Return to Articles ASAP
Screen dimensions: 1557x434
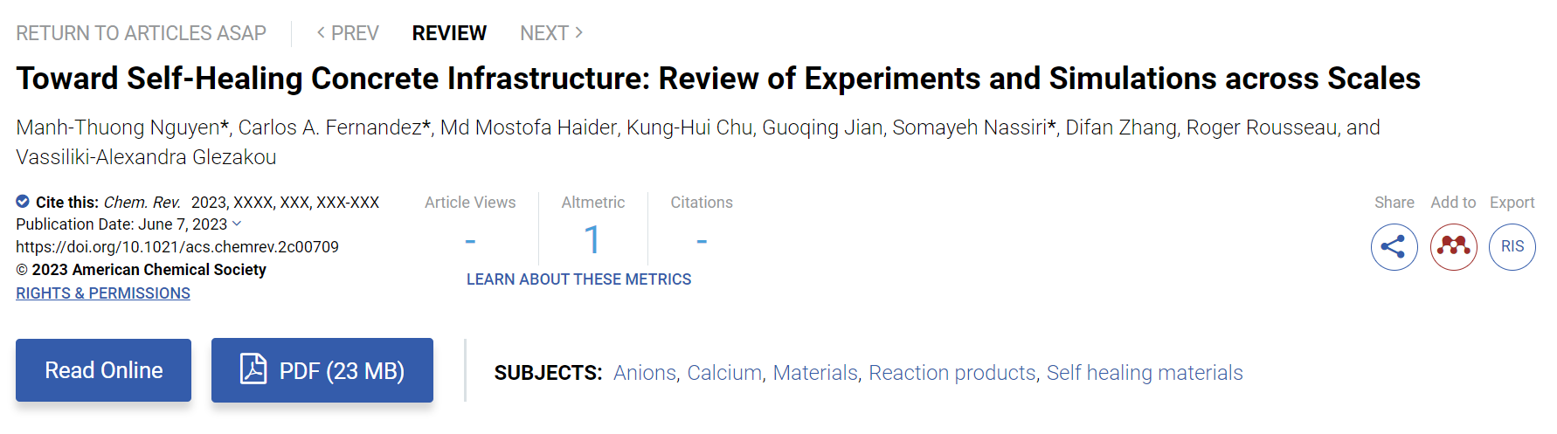(x=141, y=33)
